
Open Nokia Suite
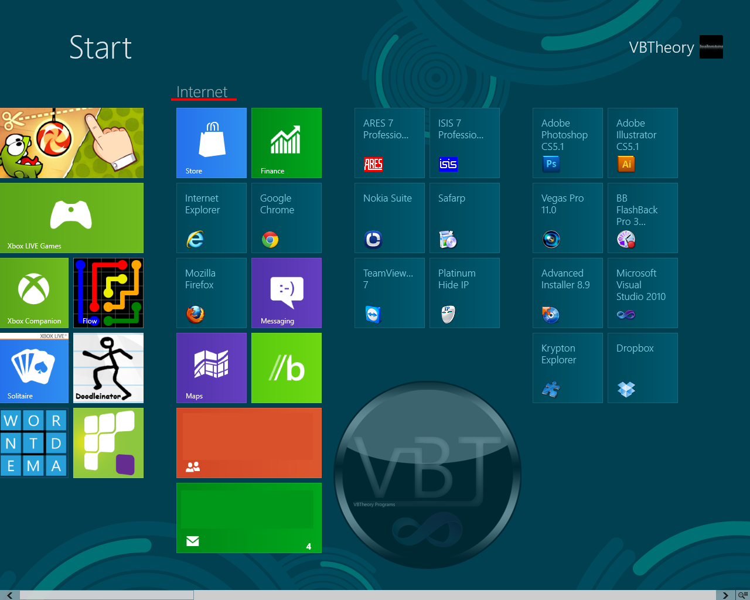pos(390,218)
